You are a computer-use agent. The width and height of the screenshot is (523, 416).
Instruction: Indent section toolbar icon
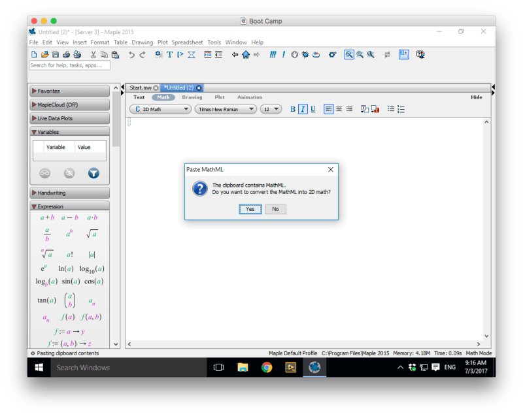coord(207,55)
